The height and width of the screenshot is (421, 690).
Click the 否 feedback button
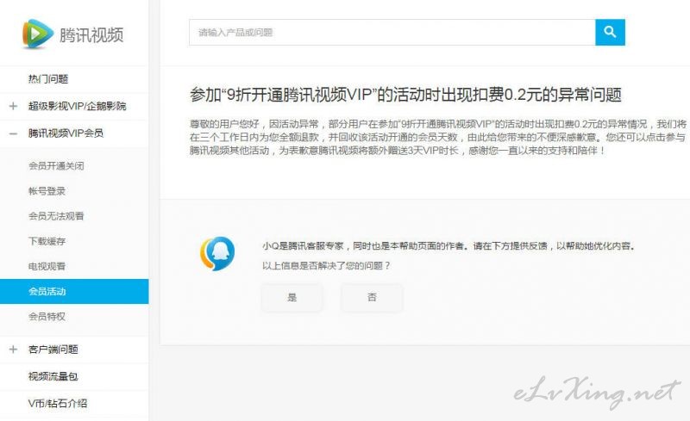[x=372, y=298]
